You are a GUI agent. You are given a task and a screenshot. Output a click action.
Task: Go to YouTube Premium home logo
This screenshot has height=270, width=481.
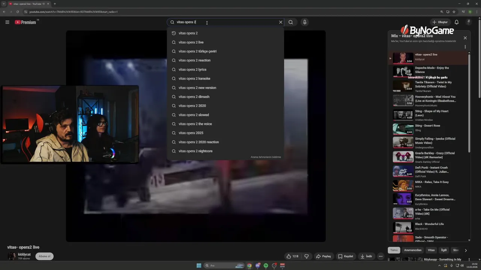click(x=26, y=22)
